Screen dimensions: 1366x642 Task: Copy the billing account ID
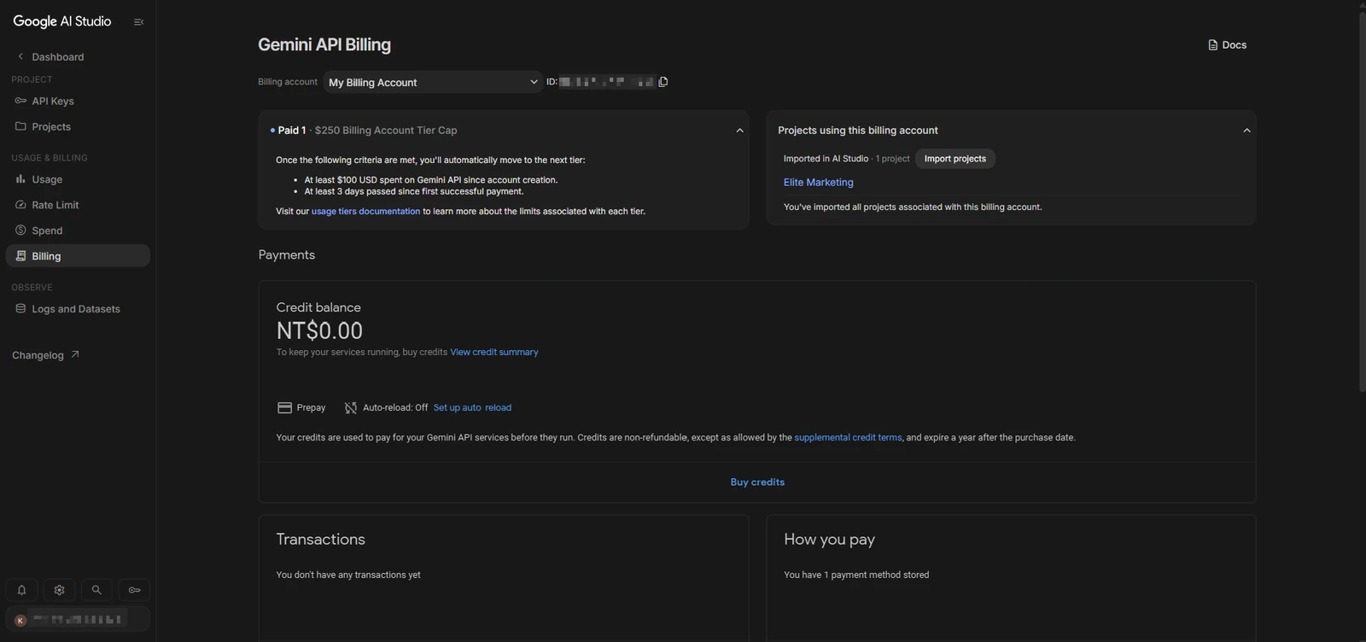[663, 82]
